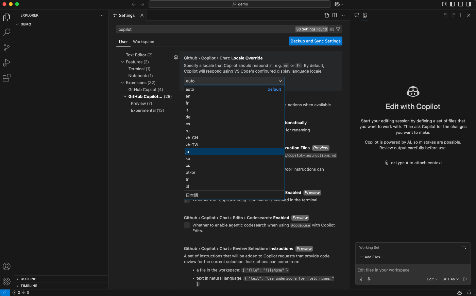Open the remote window indicator in status bar
Screen dimensions: 476x296
[4, 293]
